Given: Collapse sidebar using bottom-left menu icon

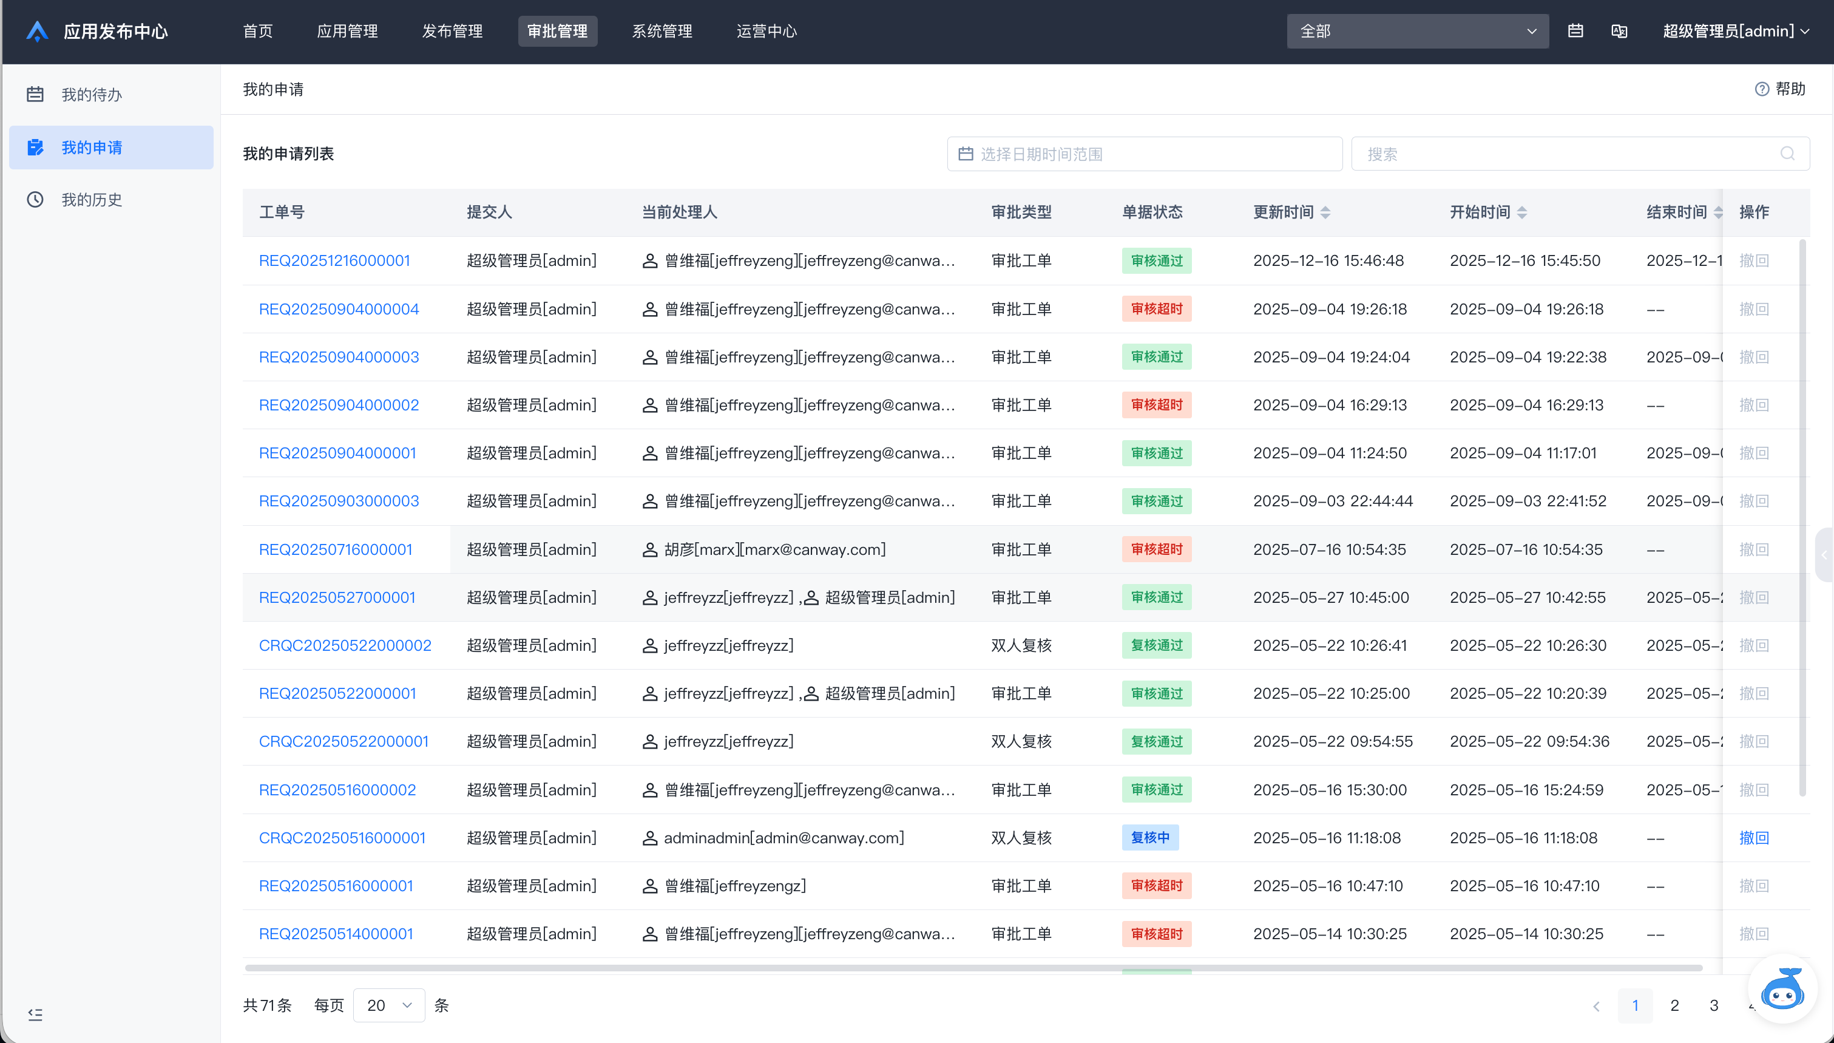Looking at the screenshot, I should pos(35,1014).
